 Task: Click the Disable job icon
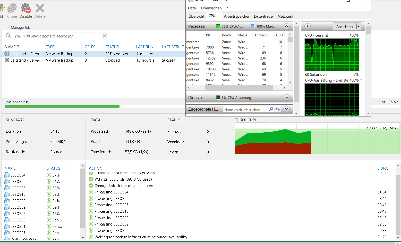point(25,9)
